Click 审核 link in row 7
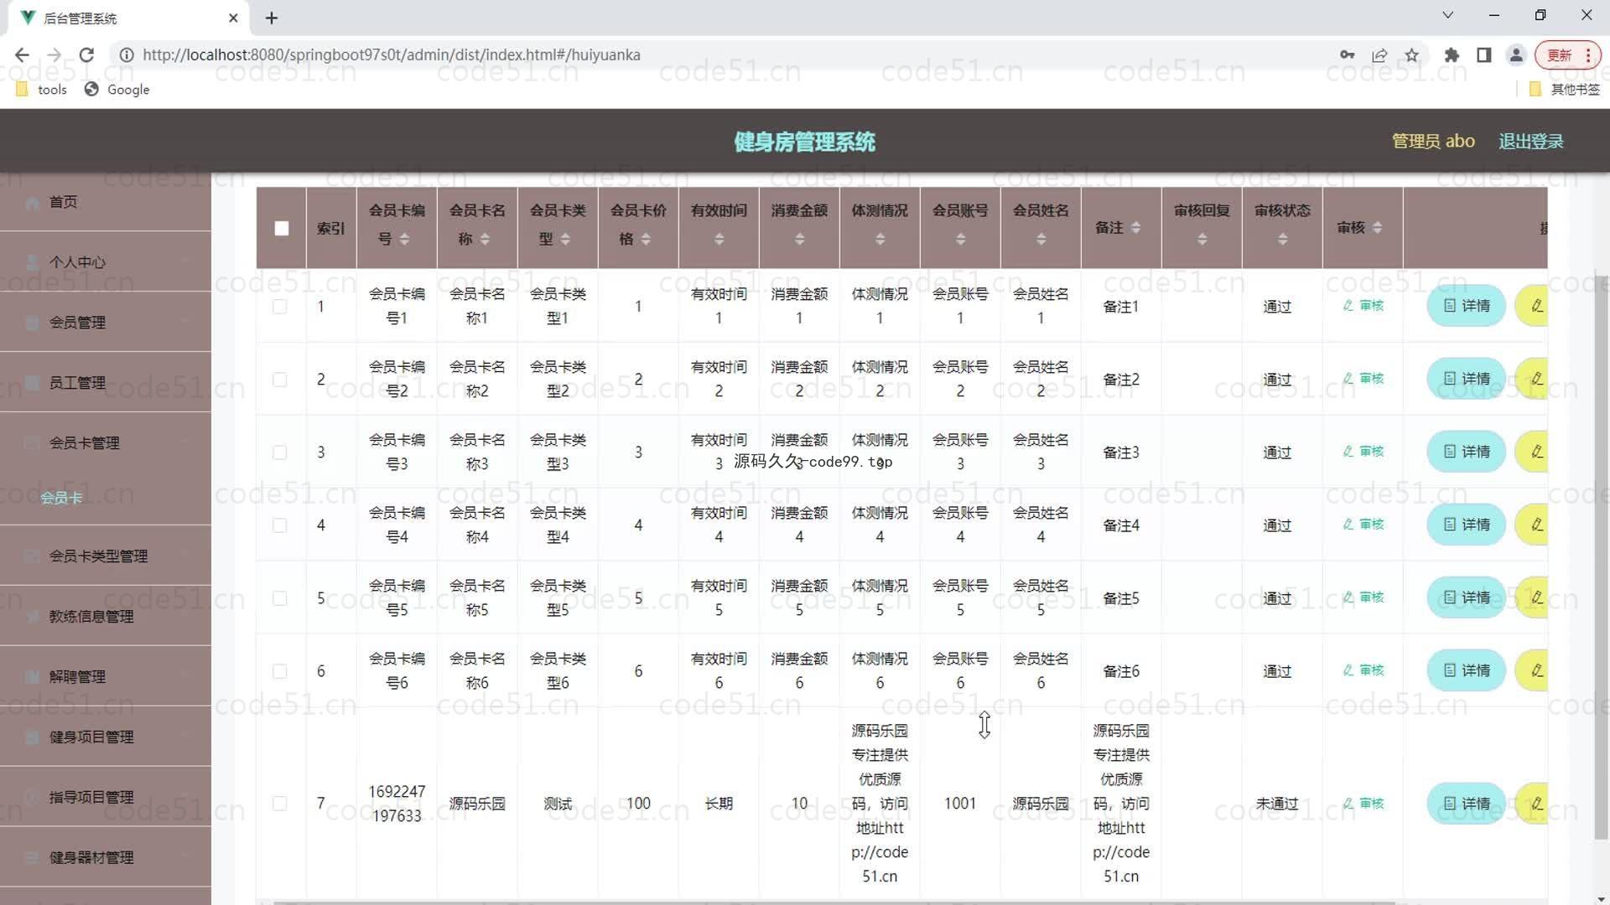Image resolution: width=1610 pixels, height=905 pixels. click(1363, 804)
